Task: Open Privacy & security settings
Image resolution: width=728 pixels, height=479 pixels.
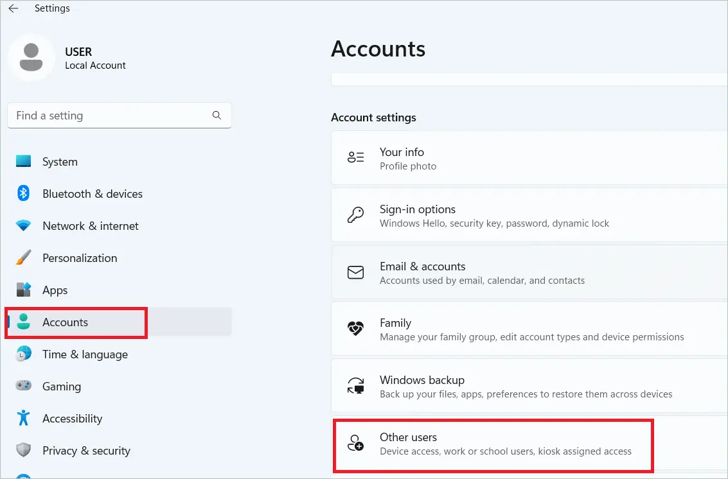Action: pyautogui.click(x=120, y=450)
